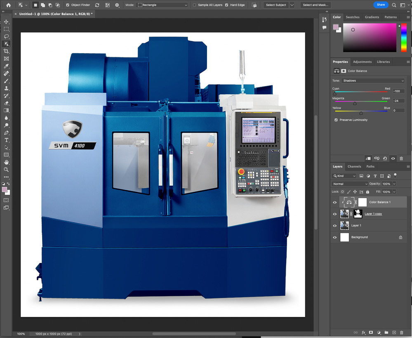Select the Hand tool
Screen dimensions: 412x338
coord(6,162)
